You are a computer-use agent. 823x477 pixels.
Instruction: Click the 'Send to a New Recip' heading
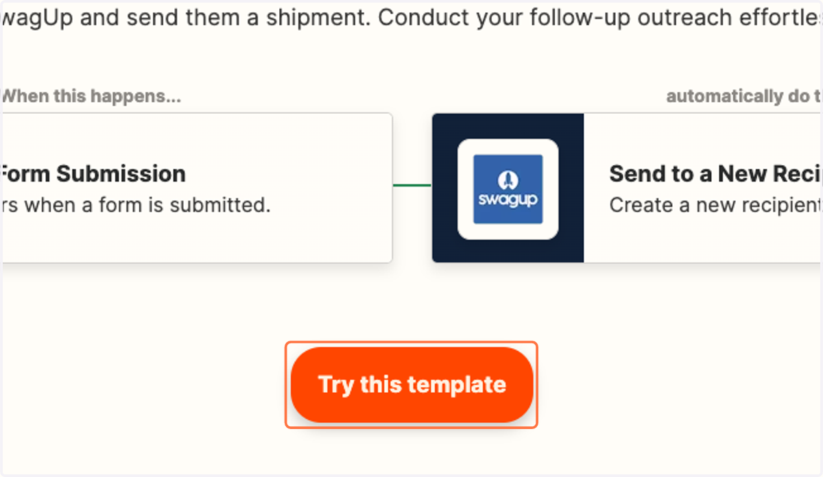pos(715,174)
